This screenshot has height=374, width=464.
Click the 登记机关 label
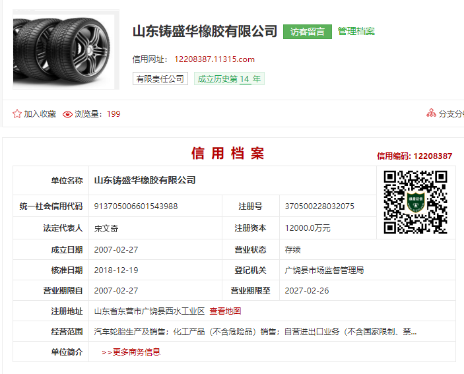point(250,270)
